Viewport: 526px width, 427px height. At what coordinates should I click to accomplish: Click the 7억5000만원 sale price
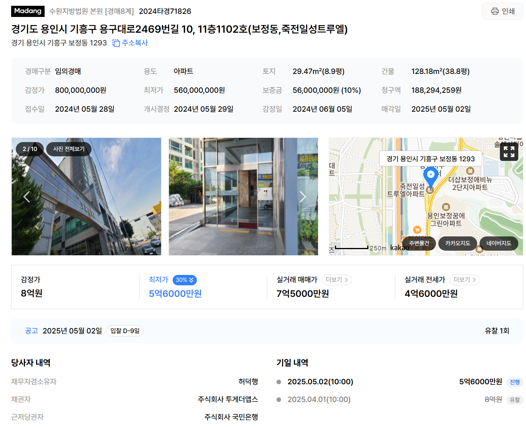pos(303,294)
